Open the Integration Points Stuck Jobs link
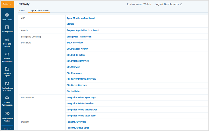The width and height of the screenshot is (209, 131). 81,116
